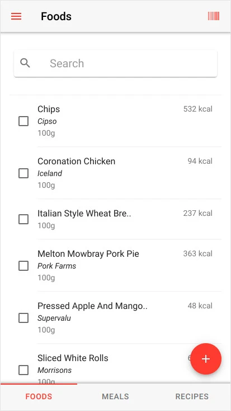Tap the red plus add button
The height and width of the screenshot is (411, 231).
pos(206,359)
